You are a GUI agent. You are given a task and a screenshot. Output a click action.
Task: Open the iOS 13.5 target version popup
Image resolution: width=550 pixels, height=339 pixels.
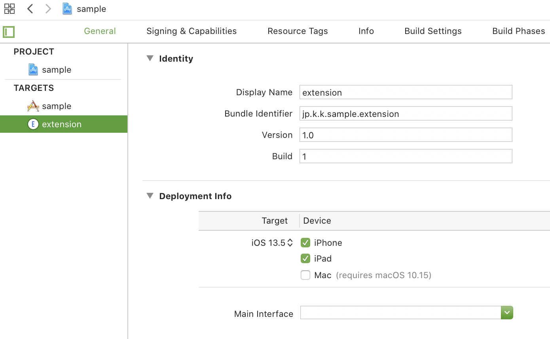[x=272, y=243]
